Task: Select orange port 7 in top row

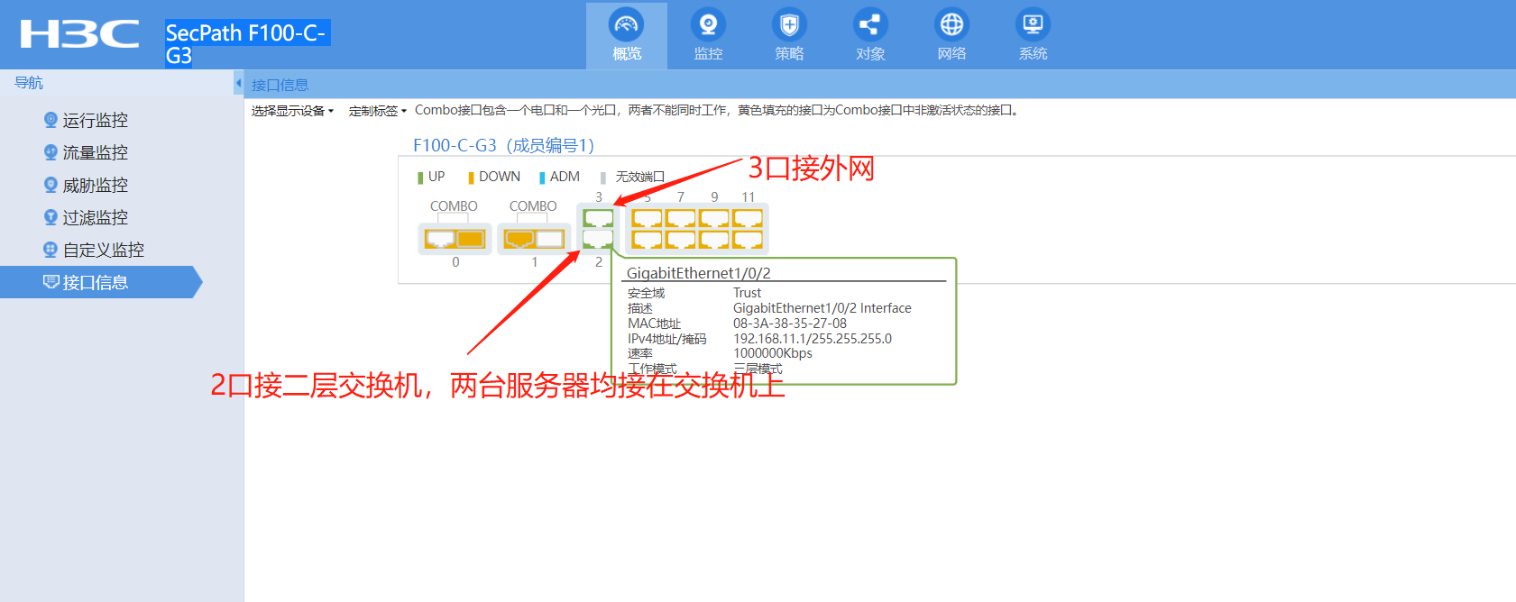Action: coord(680,218)
